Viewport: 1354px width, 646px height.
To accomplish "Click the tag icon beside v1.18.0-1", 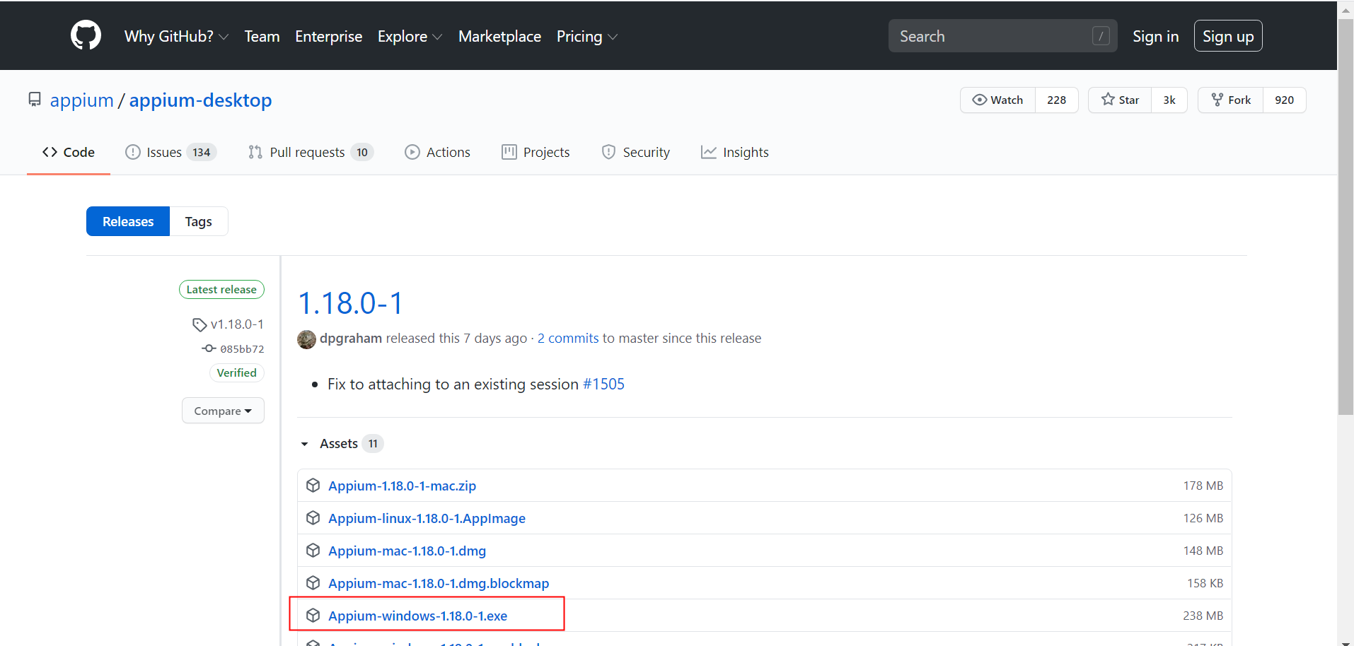I will [x=199, y=324].
